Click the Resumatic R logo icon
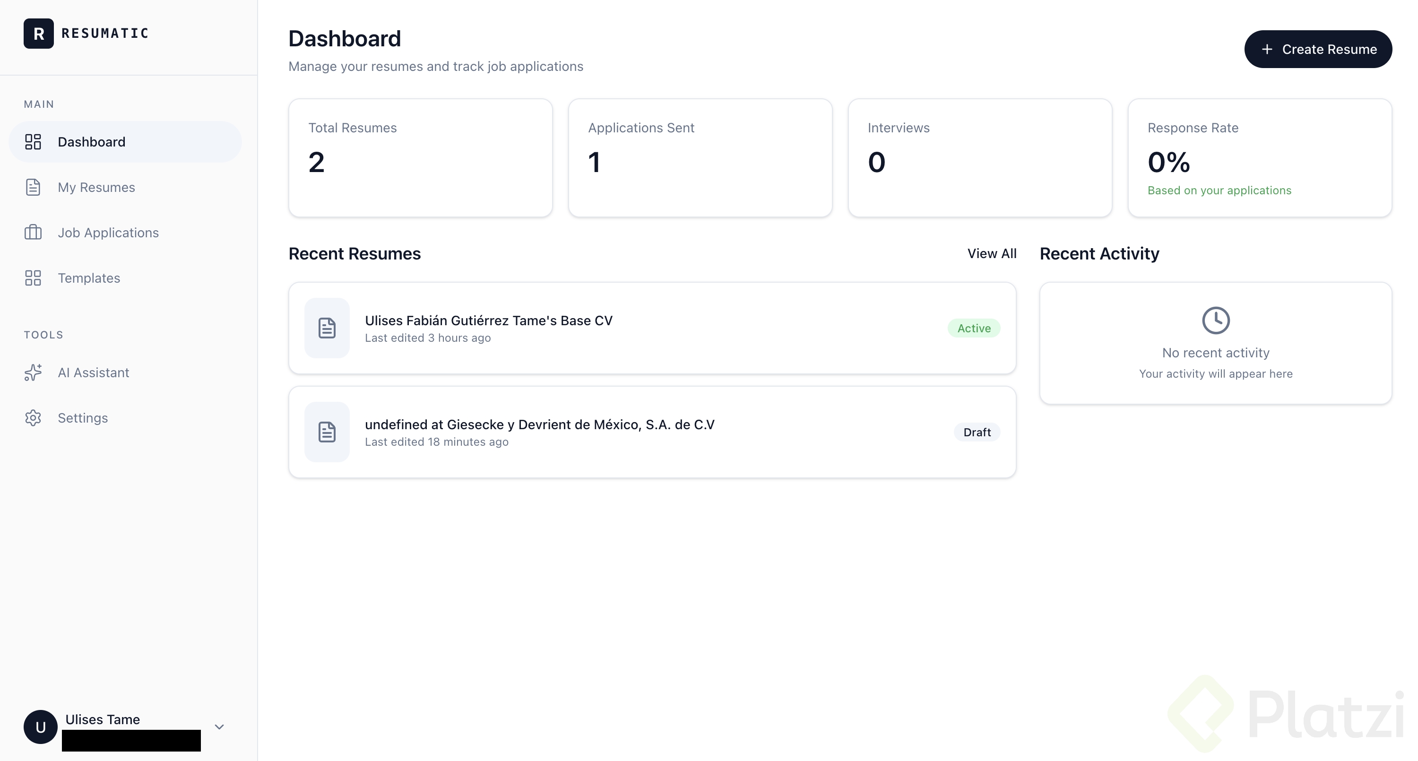1418x761 pixels. coord(39,34)
